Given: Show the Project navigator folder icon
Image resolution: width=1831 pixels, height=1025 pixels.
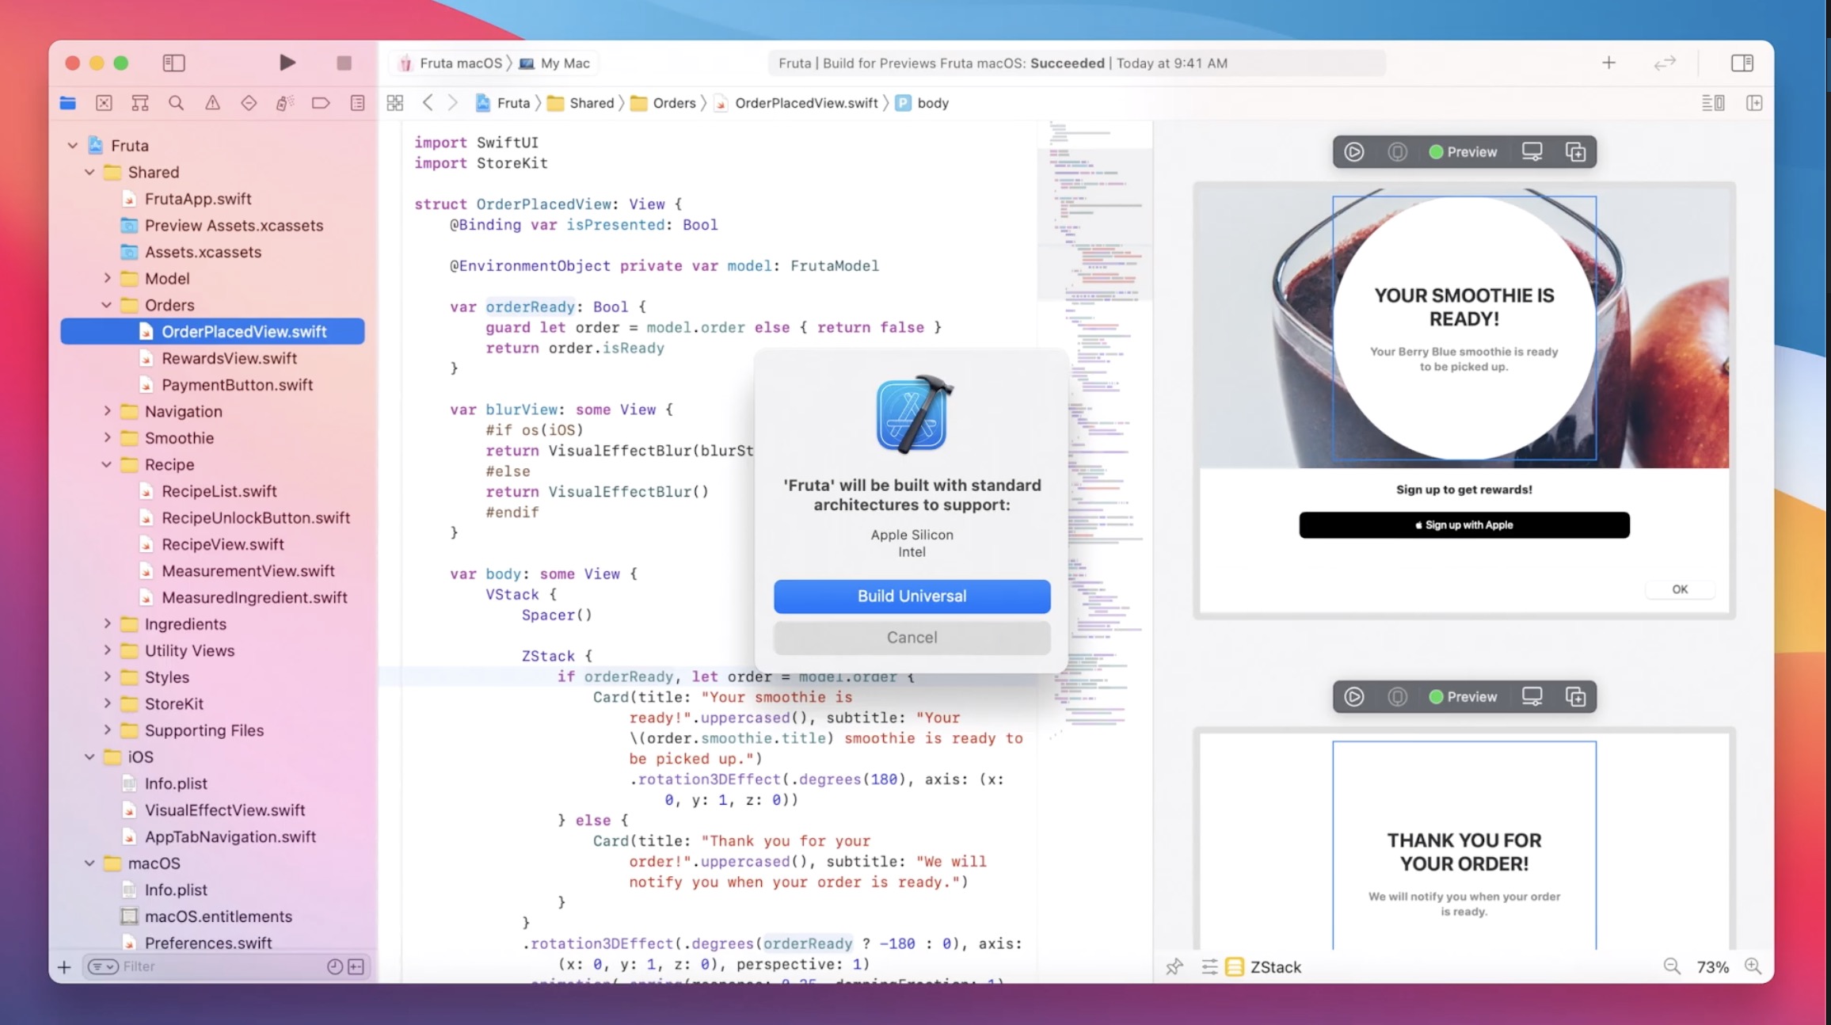Looking at the screenshot, I should pos(68,103).
